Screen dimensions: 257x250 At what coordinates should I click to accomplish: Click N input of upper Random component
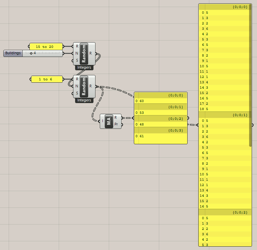pyautogui.click(x=77, y=54)
